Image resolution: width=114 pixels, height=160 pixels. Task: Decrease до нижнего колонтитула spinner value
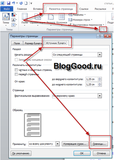click(x=100, y=86)
